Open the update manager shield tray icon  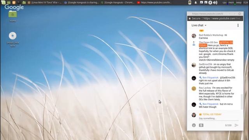tap(190, 3)
